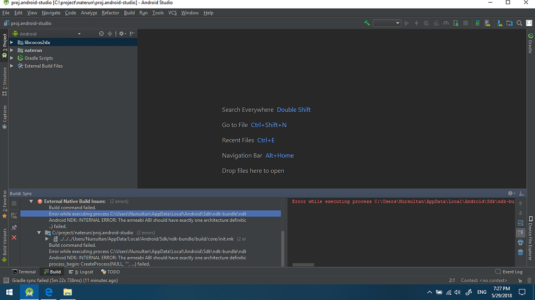Open Microsoft Edge from the Windows taskbar
Image resolution: width=535 pixels, height=300 pixels.
click(x=48, y=292)
